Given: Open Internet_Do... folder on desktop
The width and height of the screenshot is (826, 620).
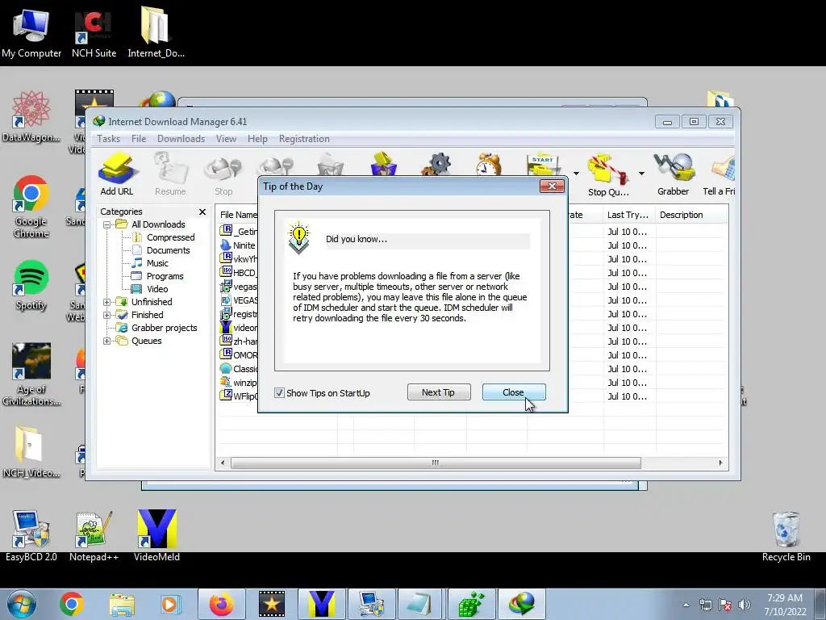Looking at the screenshot, I should 156,32.
